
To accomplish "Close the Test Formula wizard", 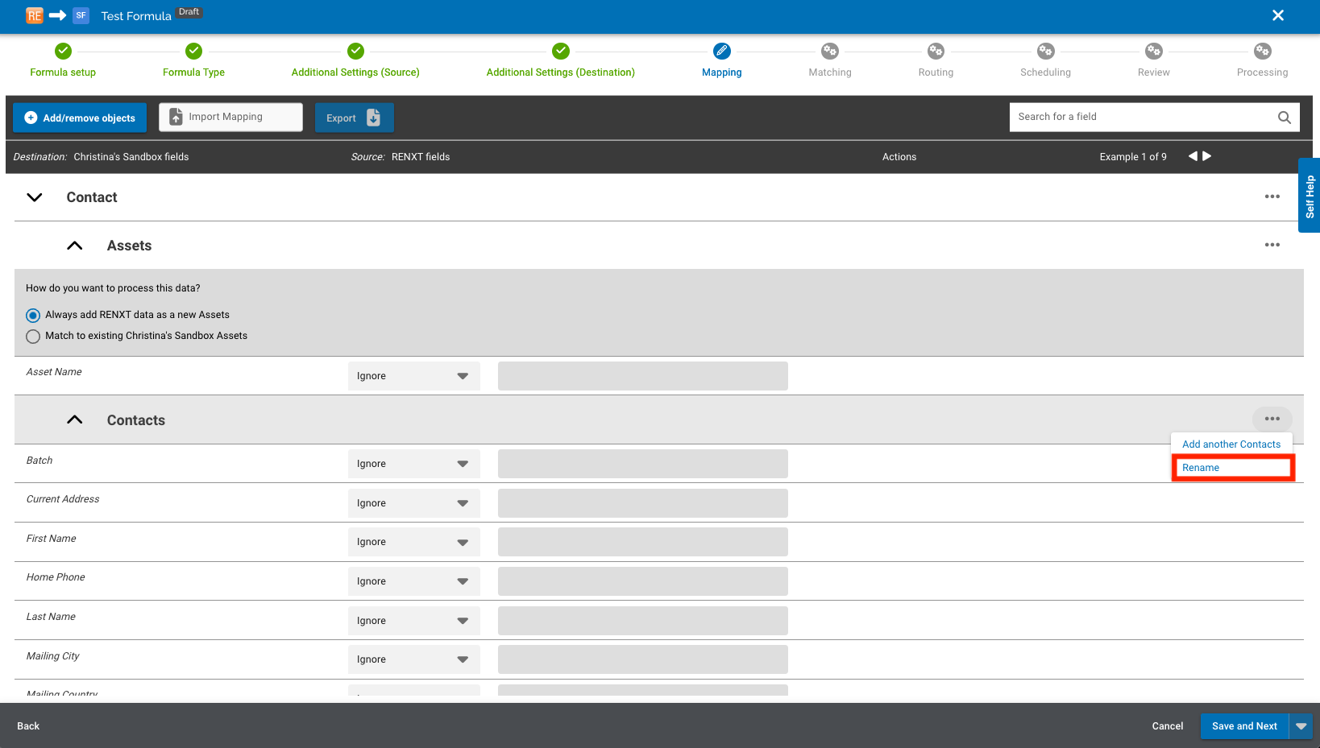I will (1277, 15).
